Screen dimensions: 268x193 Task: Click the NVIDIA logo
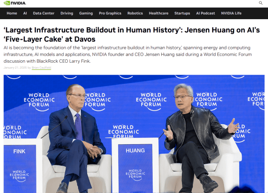pyautogui.click(x=15, y=3)
